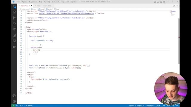Click the script type="text/babel" line
191x107 pixels.
39,32
